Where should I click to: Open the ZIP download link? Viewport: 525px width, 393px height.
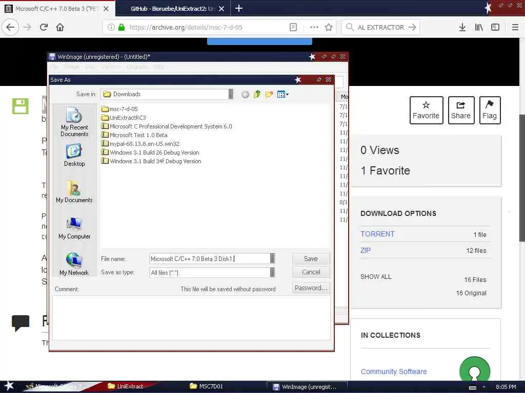[365, 250]
